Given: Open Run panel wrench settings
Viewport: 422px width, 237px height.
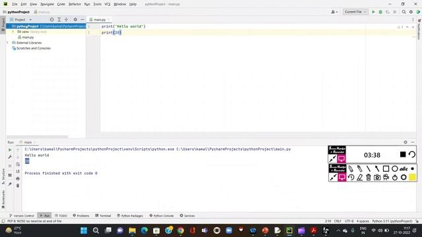Looking at the screenshot, I should tap(10, 157).
